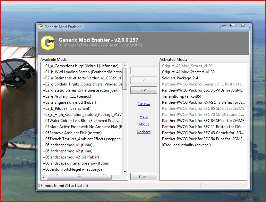The height and width of the screenshot is (202, 266).
Task: Open the Tasks... link
Action: (144, 104)
